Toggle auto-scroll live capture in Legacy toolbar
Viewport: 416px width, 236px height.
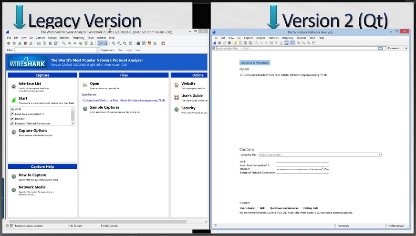[x=105, y=43]
